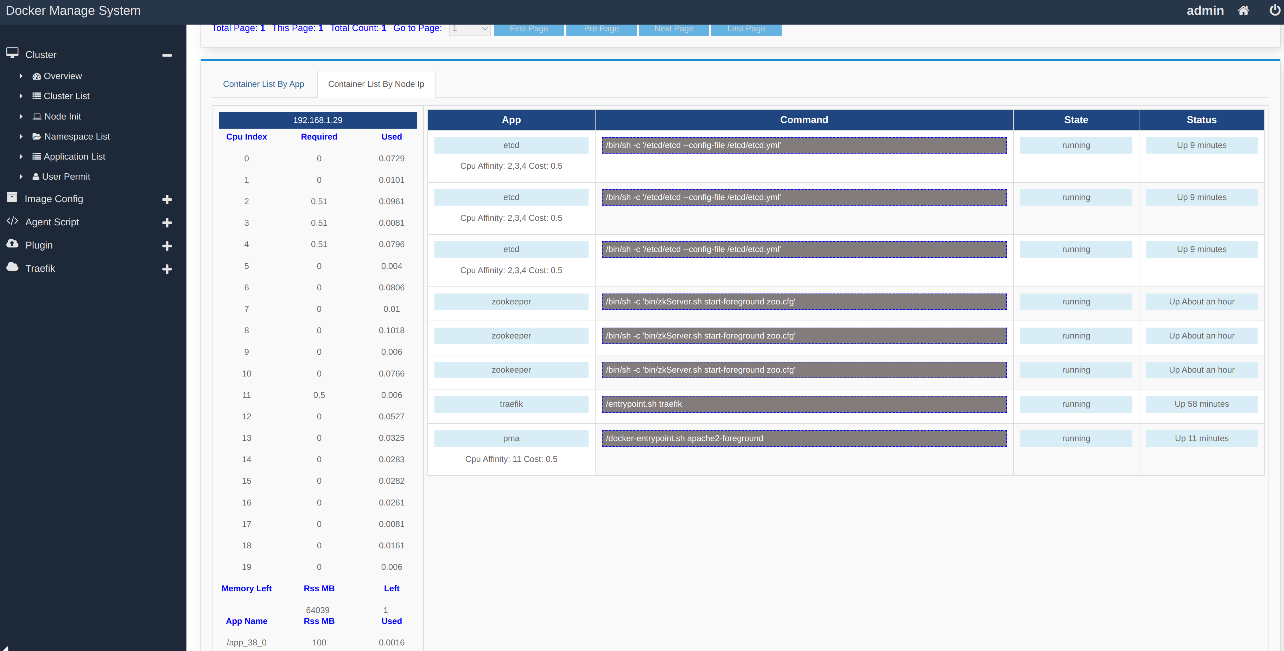Click the Traefik cloud icon

coord(12,267)
